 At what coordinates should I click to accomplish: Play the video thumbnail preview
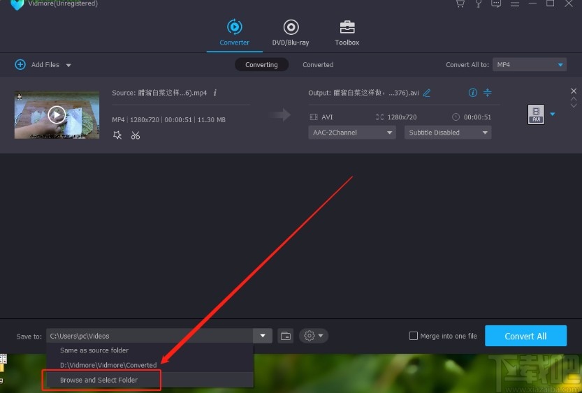57,114
